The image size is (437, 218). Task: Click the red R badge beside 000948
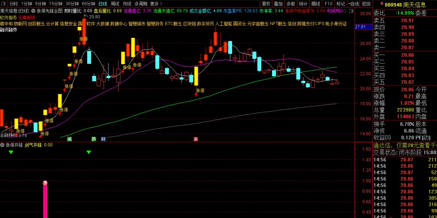[382, 4]
